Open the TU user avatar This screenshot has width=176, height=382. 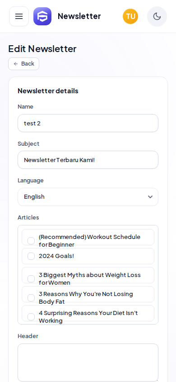click(130, 16)
